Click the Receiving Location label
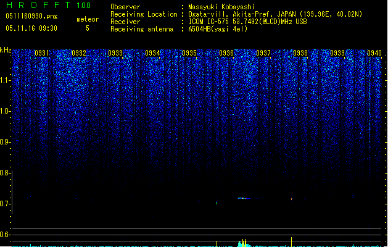The image size is (388, 247). click(x=144, y=14)
